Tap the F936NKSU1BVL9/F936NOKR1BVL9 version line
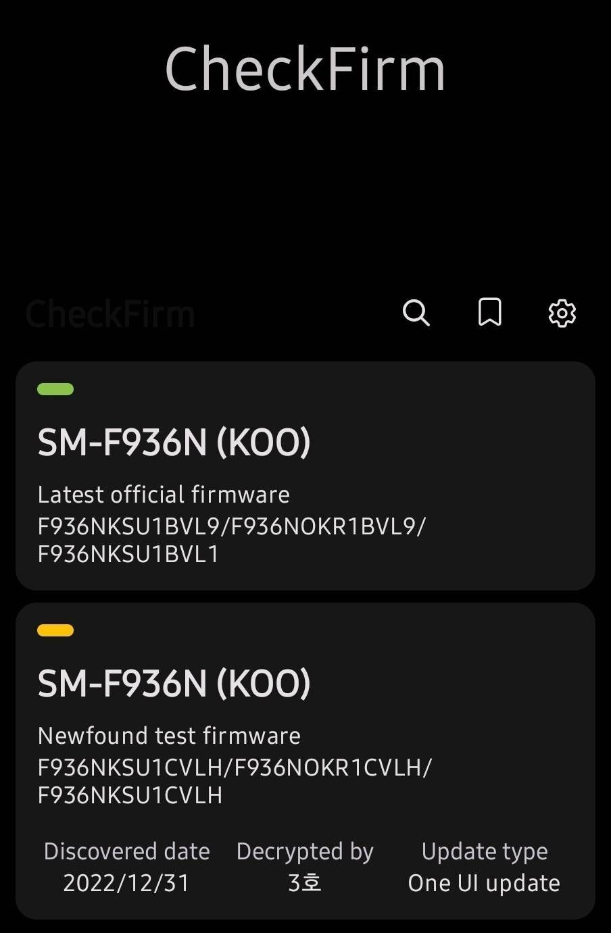611x933 pixels. pos(231,526)
